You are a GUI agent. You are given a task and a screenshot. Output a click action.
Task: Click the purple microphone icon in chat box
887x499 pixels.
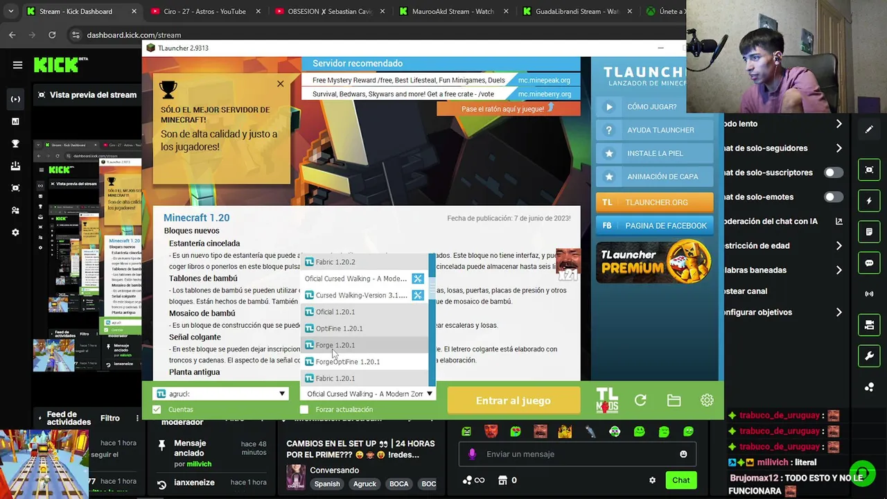(472, 454)
